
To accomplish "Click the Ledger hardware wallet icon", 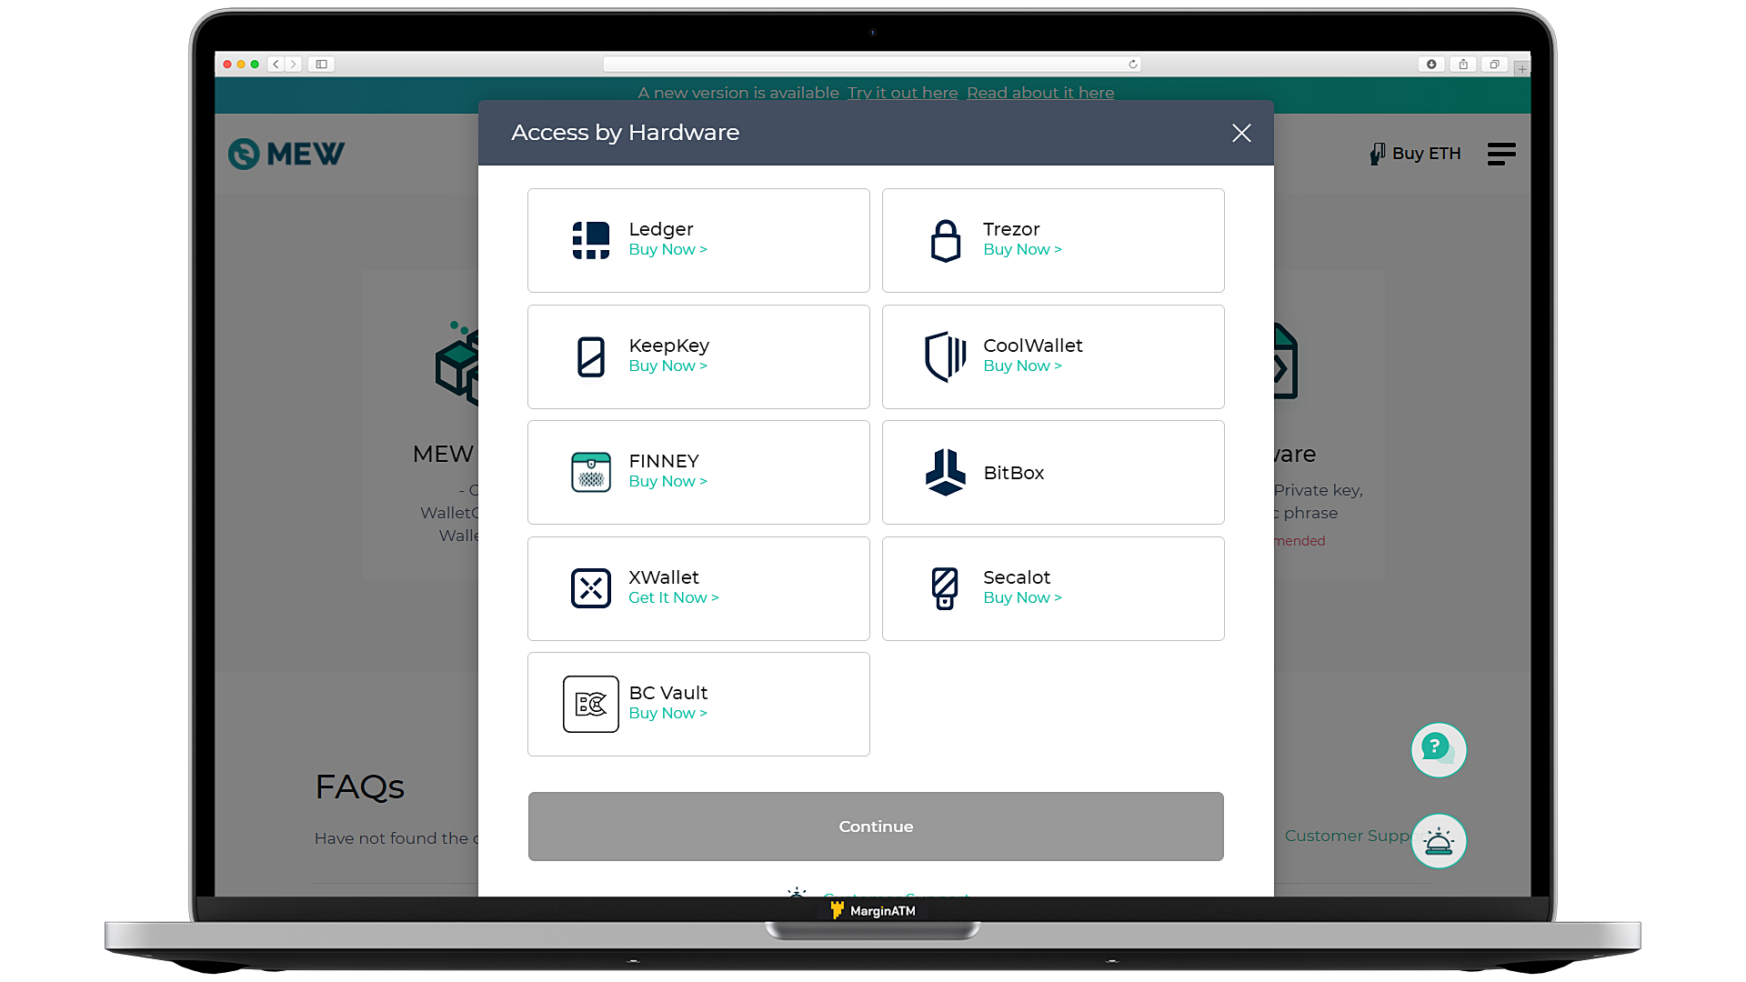I will pos(590,238).
